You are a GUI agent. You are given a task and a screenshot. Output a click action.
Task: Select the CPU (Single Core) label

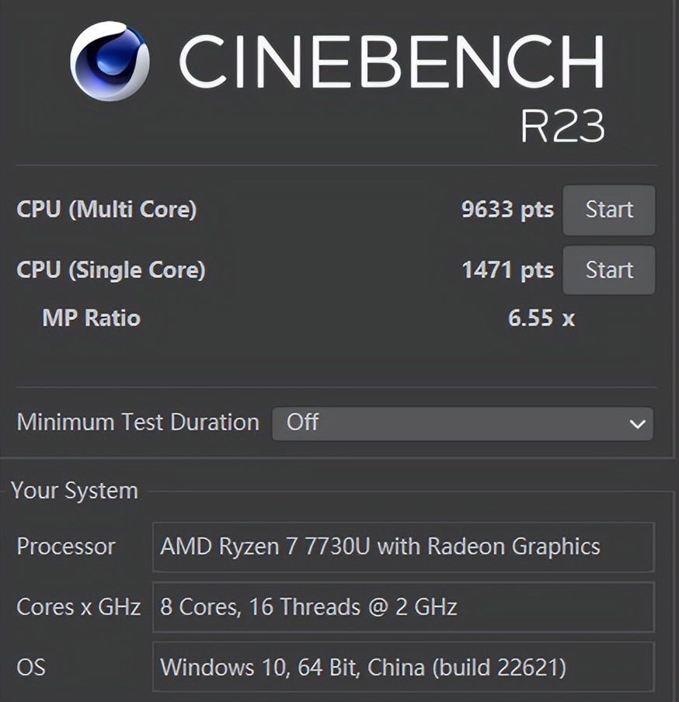(x=111, y=270)
